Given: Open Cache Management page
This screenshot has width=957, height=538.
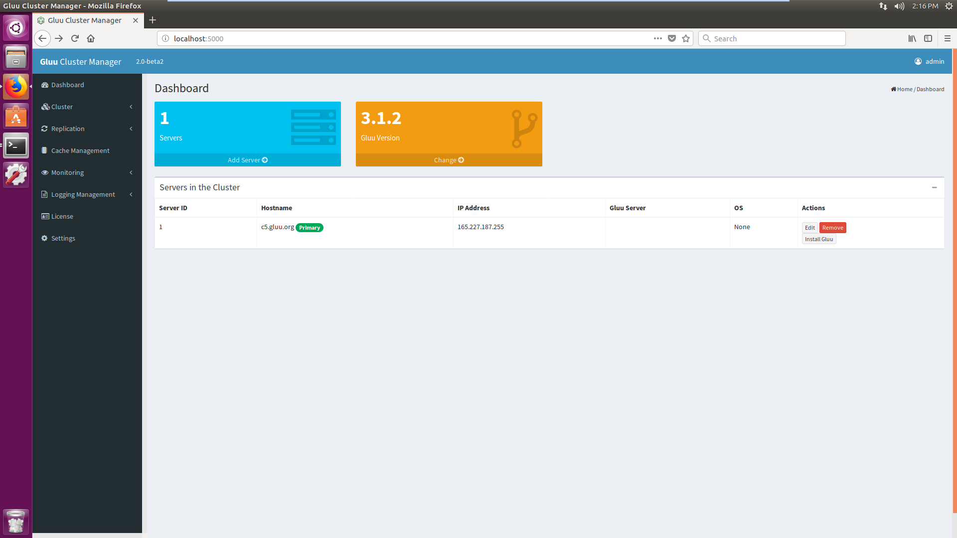Looking at the screenshot, I should (87, 150).
